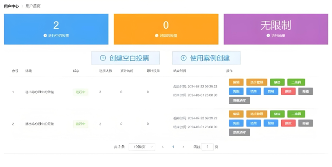Click the vote title in row 2
The height and width of the screenshot is (167, 332).
coord(39,124)
